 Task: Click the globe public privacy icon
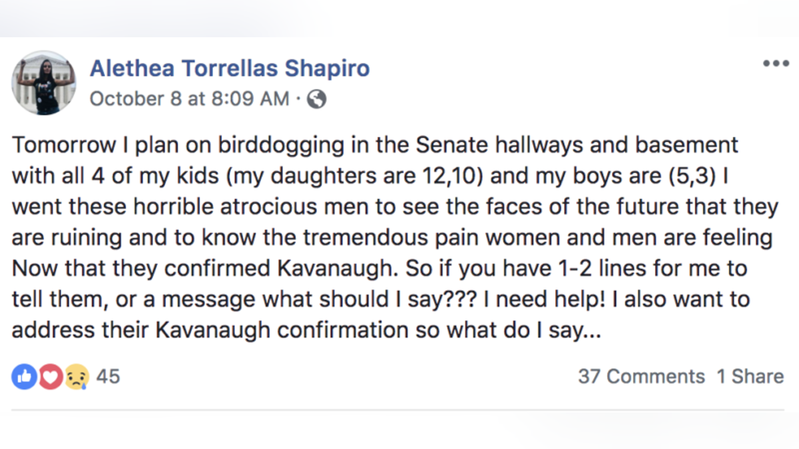318,100
